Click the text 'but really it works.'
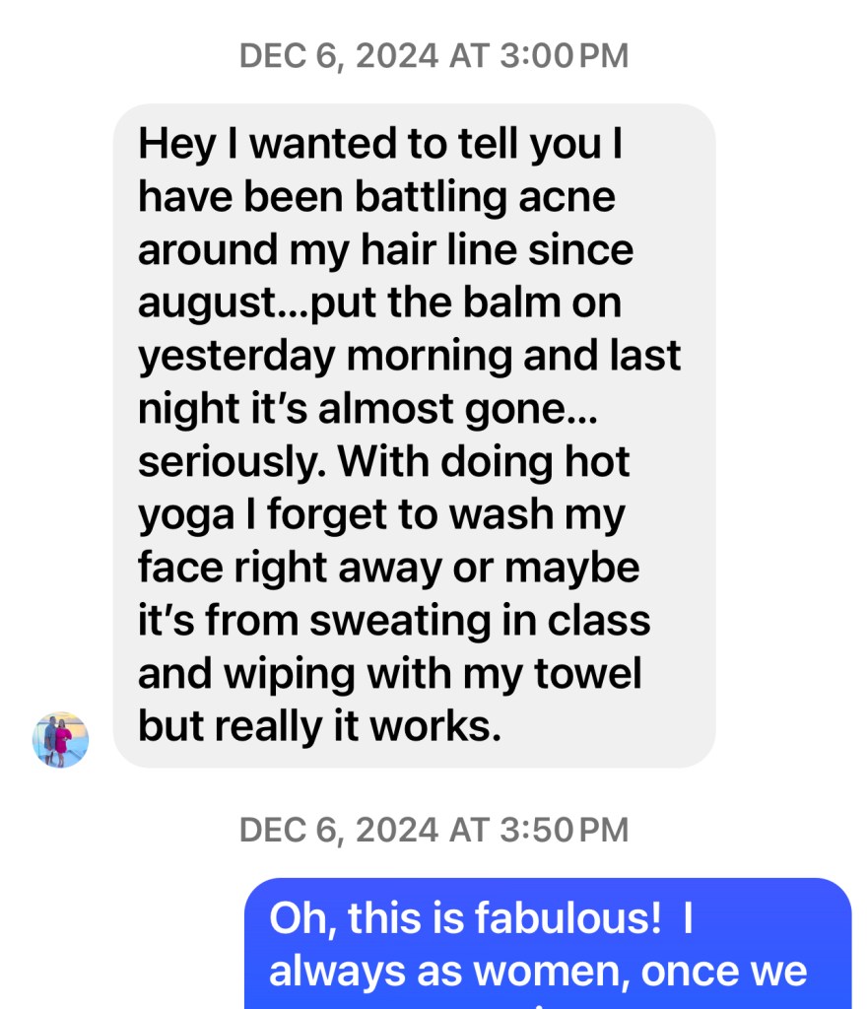 (x=320, y=726)
